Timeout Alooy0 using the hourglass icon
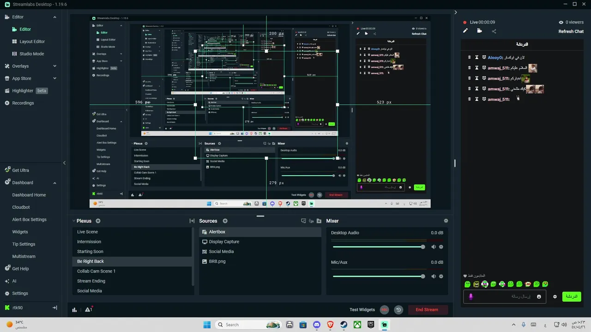591x332 pixels. pyautogui.click(x=477, y=57)
